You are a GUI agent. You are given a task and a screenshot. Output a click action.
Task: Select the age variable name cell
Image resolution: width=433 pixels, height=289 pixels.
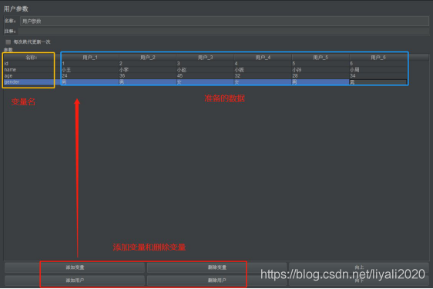(x=32, y=76)
